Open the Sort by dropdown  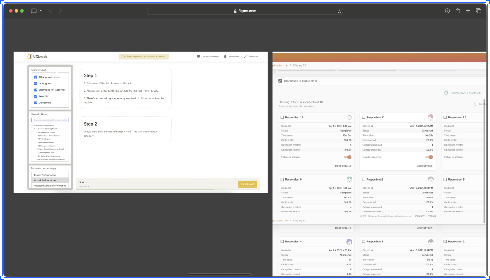pos(480,104)
